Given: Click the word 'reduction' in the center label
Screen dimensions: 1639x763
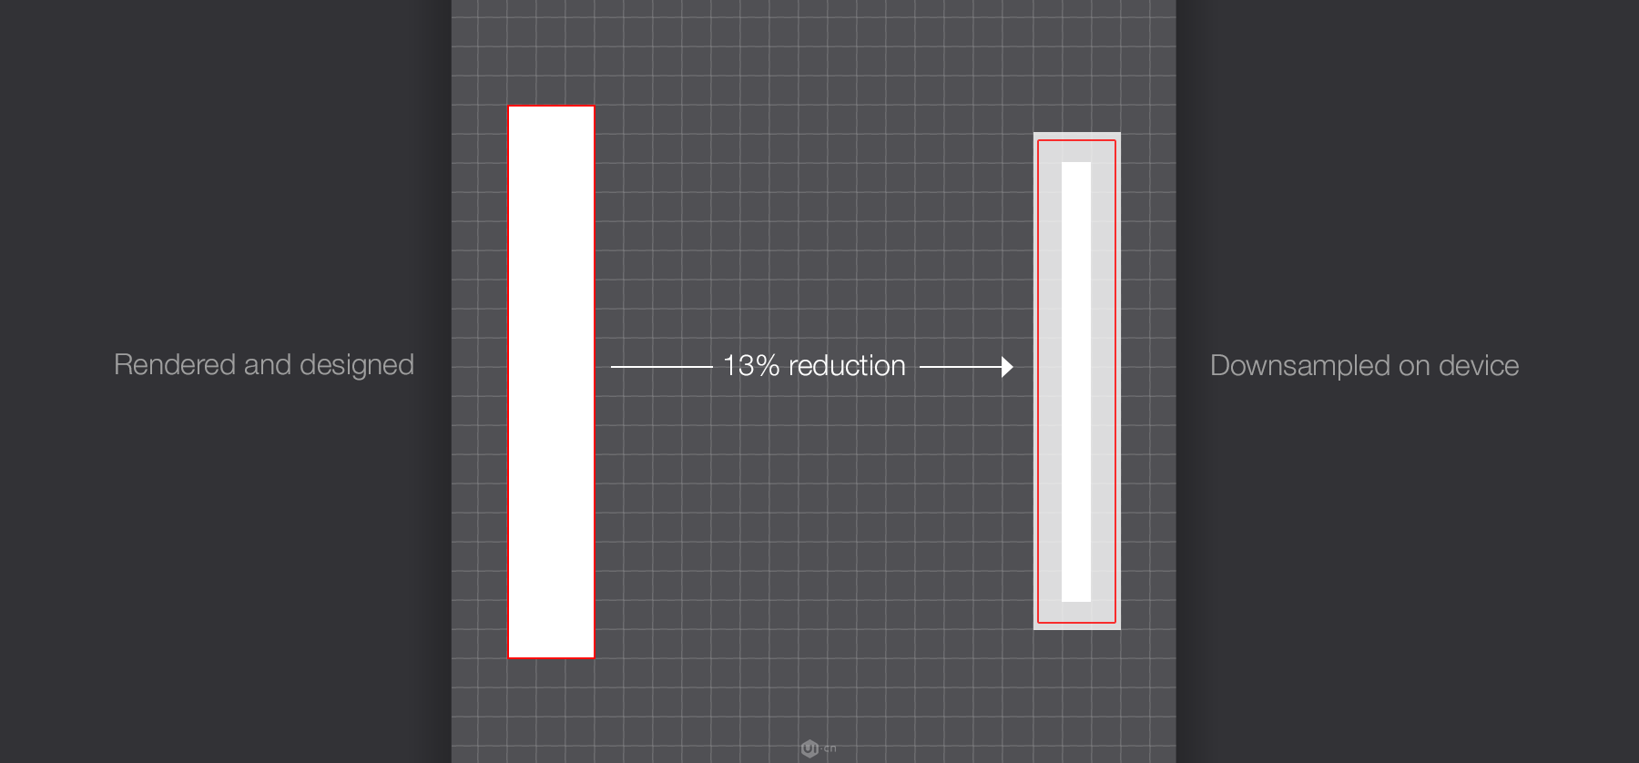Looking at the screenshot, I should tap(847, 366).
